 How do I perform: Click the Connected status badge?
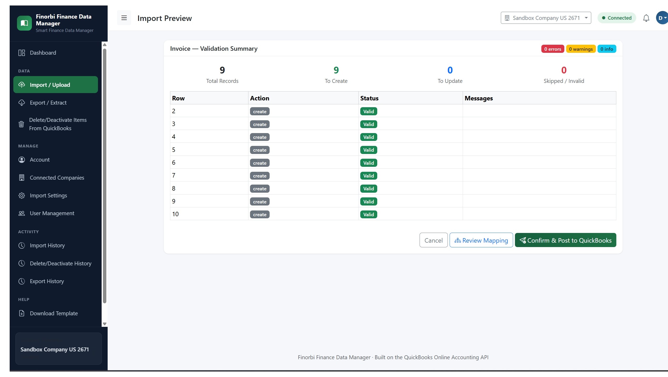(x=617, y=18)
